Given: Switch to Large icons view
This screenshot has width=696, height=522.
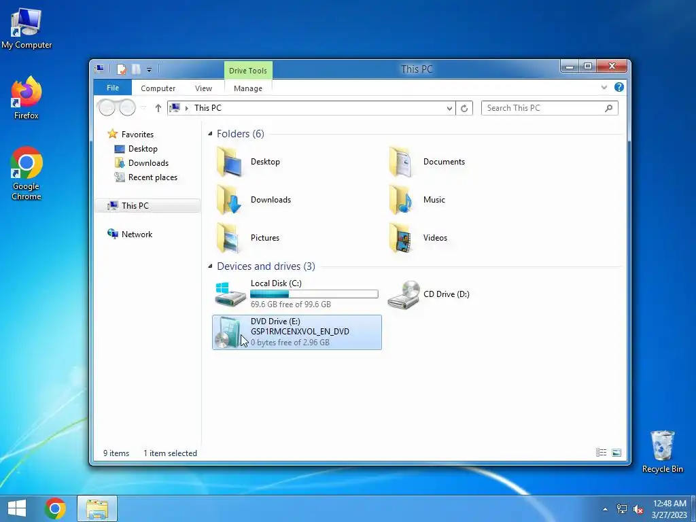Looking at the screenshot, I should (x=616, y=453).
